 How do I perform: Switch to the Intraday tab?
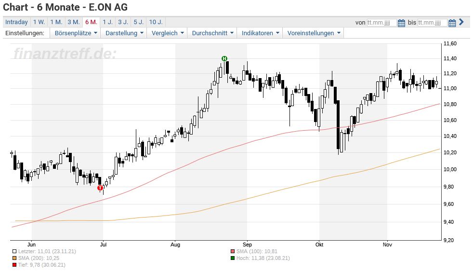tap(16, 22)
